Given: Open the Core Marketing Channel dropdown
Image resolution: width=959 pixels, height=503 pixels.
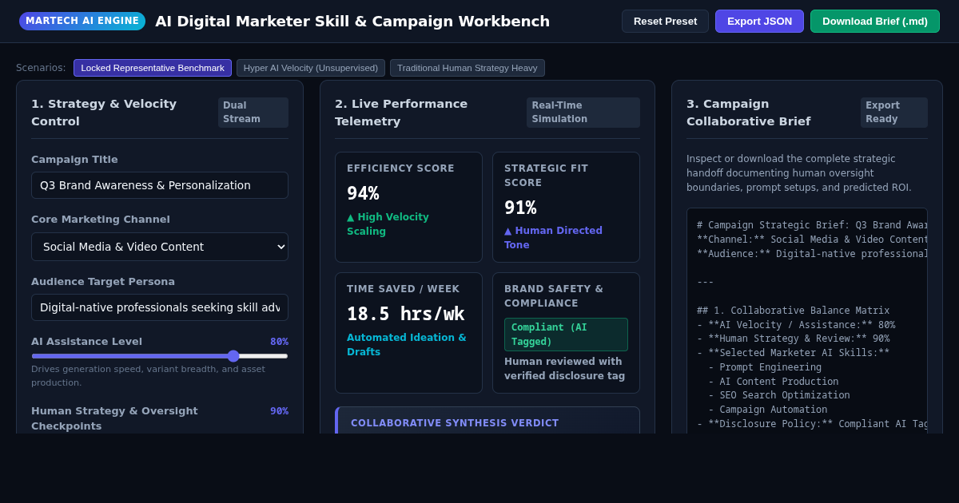Looking at the screenshot, I should point(160,247).
